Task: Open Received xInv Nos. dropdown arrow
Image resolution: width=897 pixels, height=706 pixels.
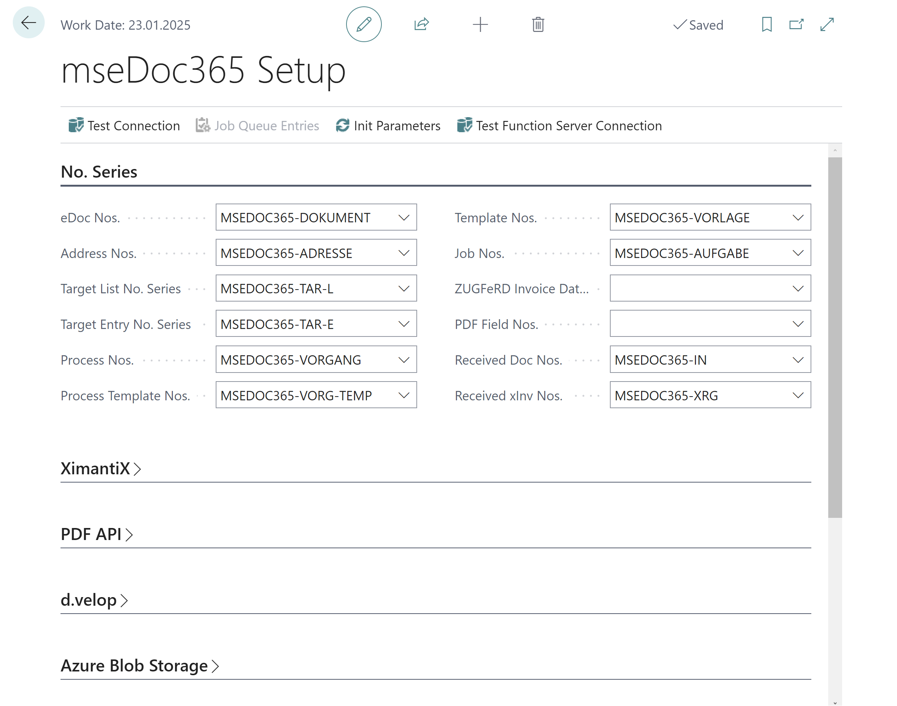Action: click(x=798, y=395)
